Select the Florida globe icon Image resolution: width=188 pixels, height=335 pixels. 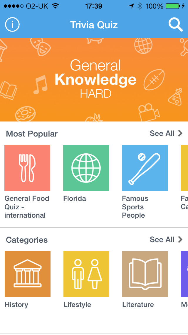86,168
